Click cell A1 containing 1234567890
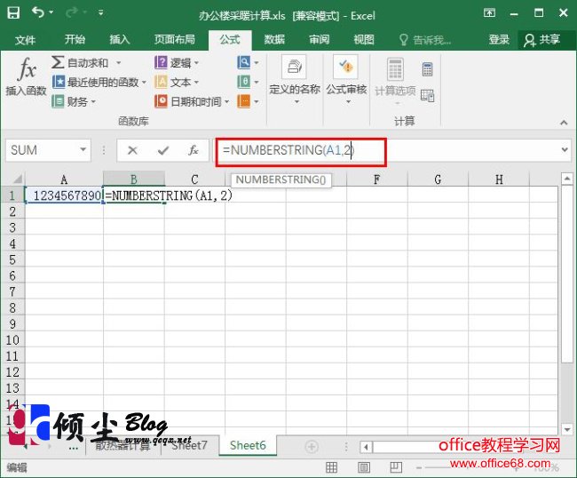Image resolution: width=577 pixels, height=478 pixels. pyautogui.click(x=64, y=195)
